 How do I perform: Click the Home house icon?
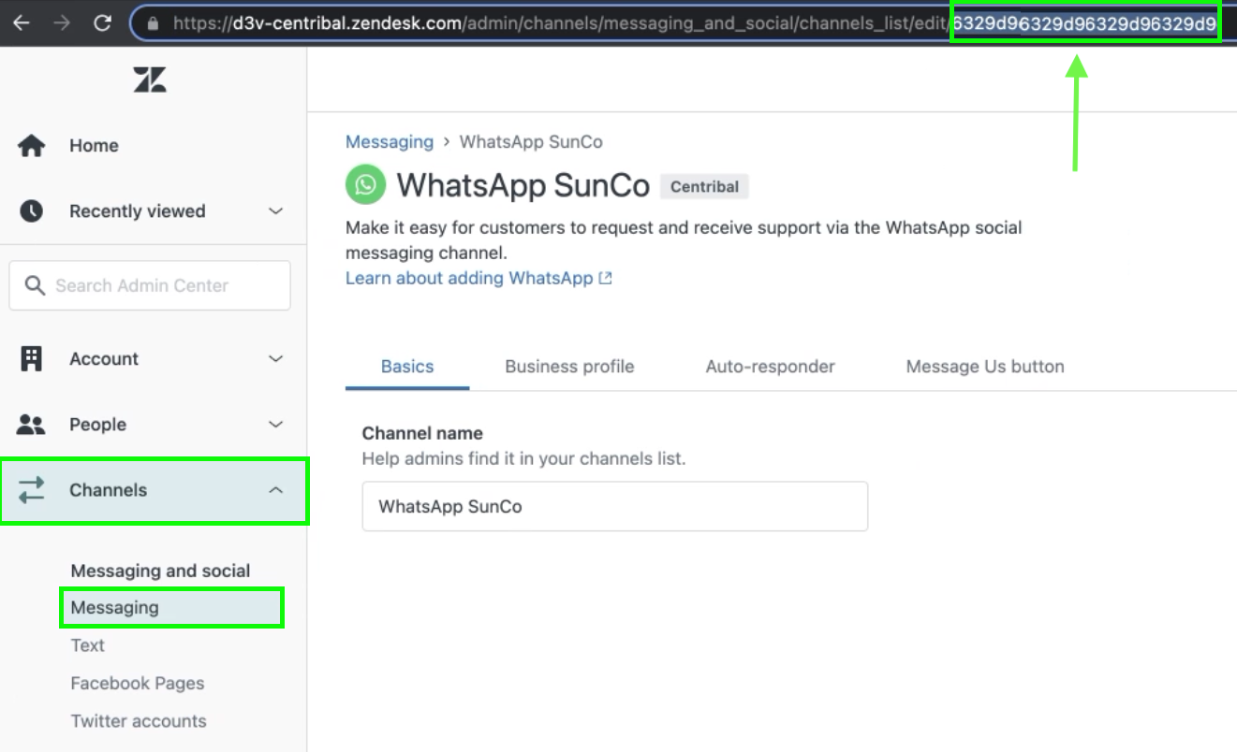pyautogui.click(x=32, y=146)
